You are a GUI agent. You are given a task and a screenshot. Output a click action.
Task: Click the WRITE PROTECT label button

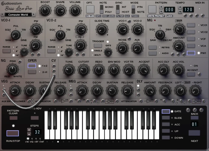[x=156, y=16]
